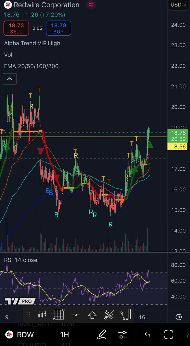190x346 pixels.
Task: Click the Redwire Corporation symbol title
Action: tap(47, 5)
